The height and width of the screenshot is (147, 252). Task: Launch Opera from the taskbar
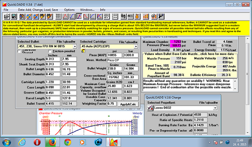(37, 142)
